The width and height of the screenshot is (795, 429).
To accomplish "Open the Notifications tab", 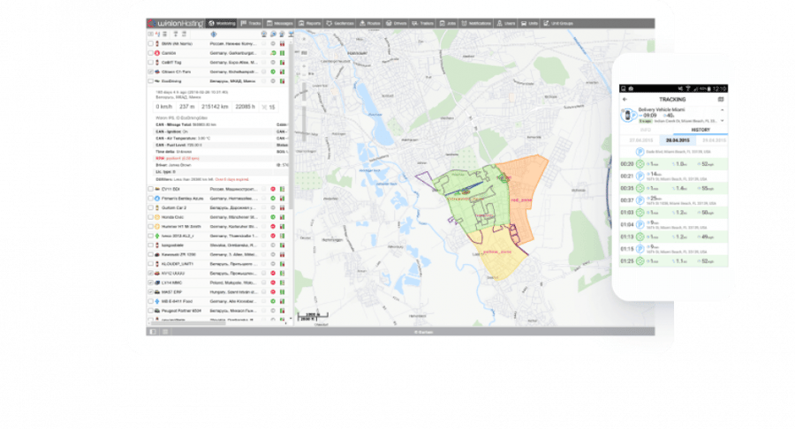I will (476, 23).
